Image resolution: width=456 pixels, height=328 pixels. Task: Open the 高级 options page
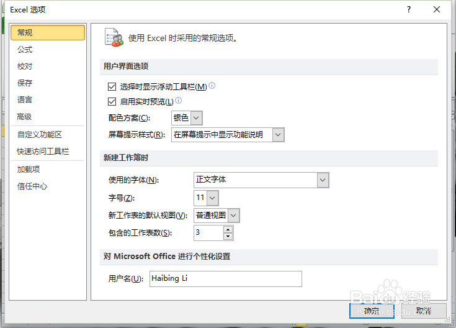[24, 117]
